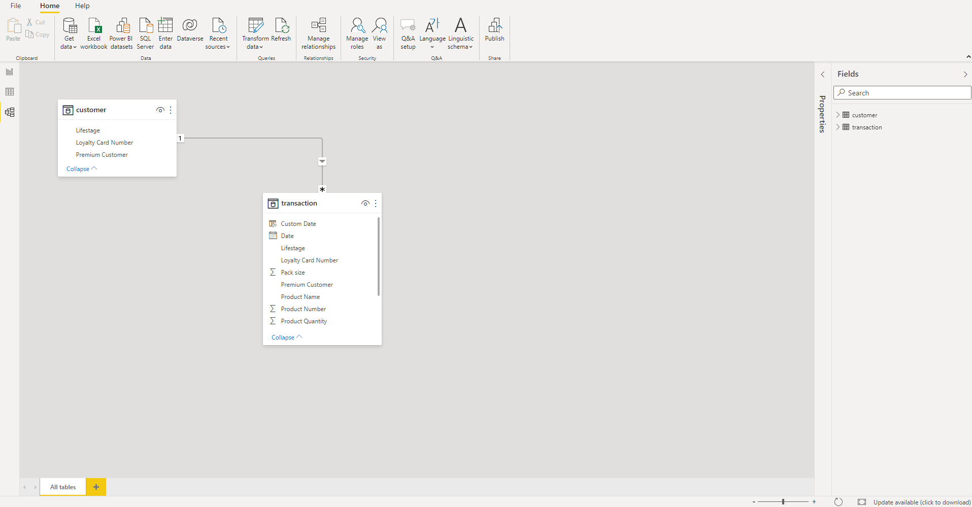Open the File menu

pos(16,6)
